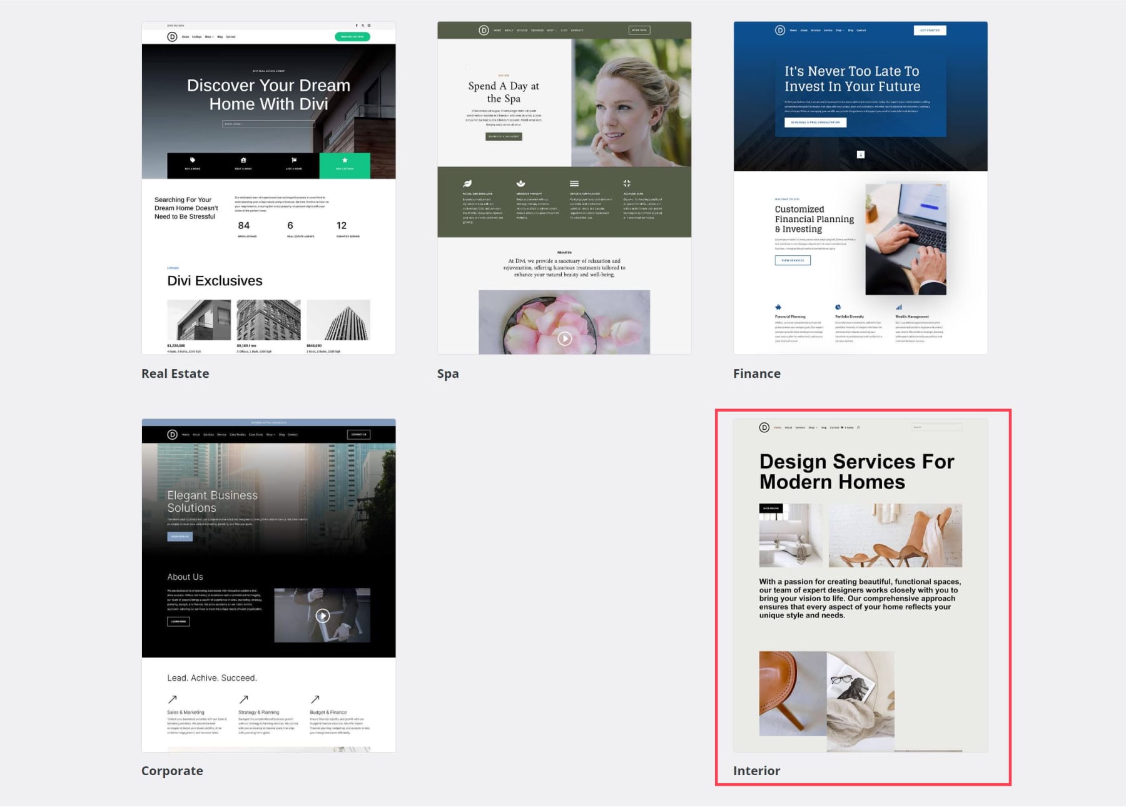Viewport: 1126px width, 807px height.
Task: Click the Divi logo in the Interior template header
Action: (x=764, y=427)
